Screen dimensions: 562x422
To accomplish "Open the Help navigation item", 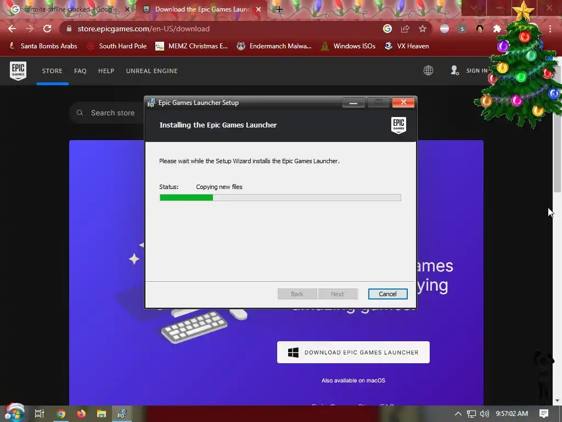I will pyautogui.click(x=106, y=71).
